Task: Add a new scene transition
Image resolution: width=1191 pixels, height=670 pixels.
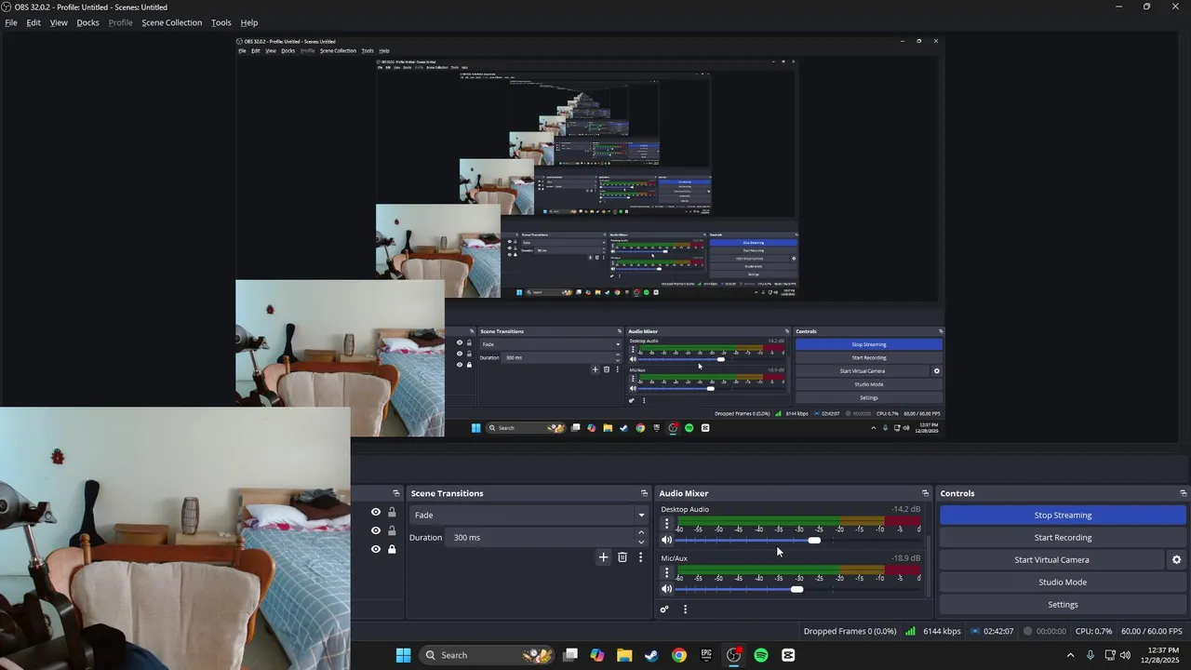Action: coord(603,557)
